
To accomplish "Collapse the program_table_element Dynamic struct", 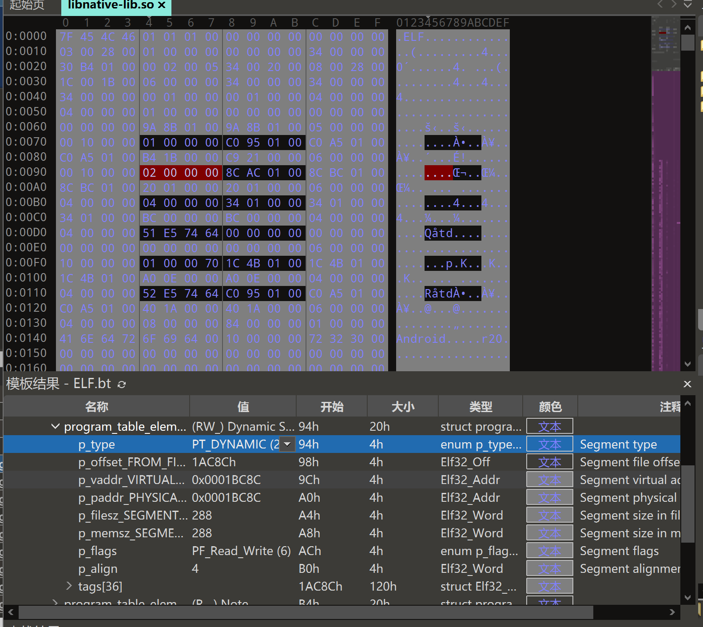I will (x=56, y=426).
